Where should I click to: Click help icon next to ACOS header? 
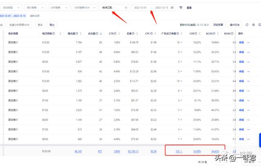click(x=214, y=33)
